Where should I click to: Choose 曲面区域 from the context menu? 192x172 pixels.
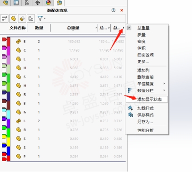coord(145,55)
